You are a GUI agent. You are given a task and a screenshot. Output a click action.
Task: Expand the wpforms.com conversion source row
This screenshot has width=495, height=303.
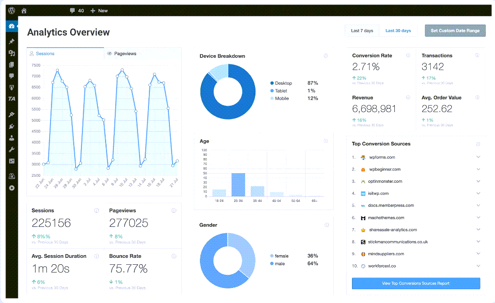478,157
